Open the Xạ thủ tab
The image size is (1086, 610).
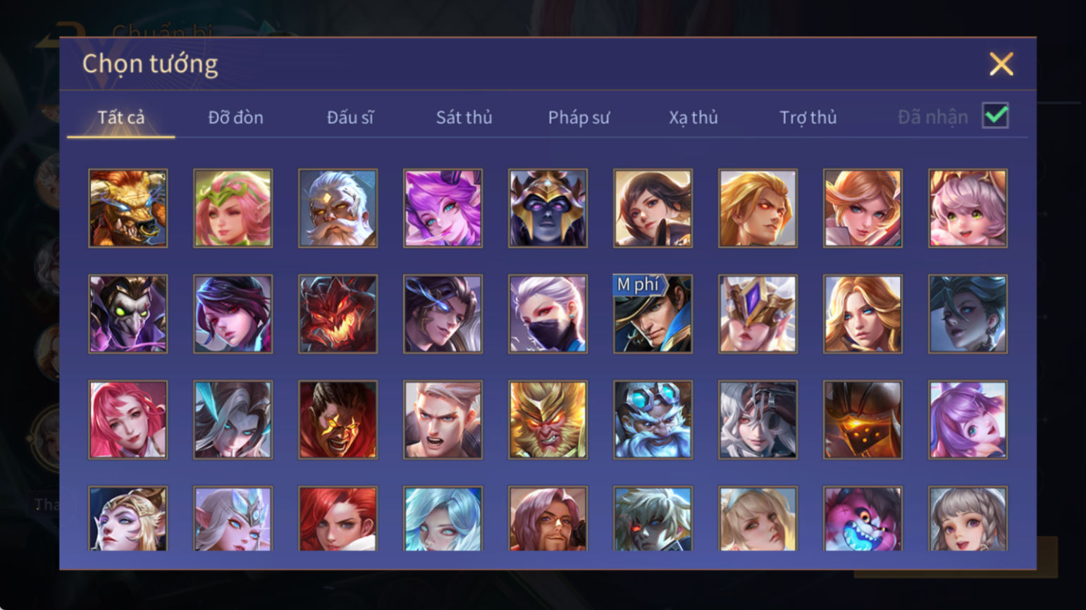click(x=693, y=117)
